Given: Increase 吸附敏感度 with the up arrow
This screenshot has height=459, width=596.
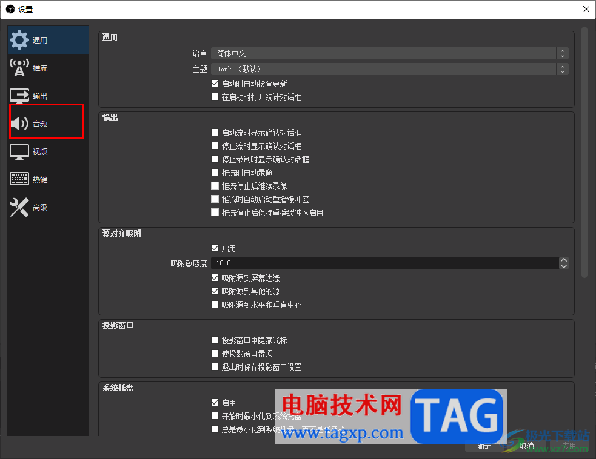Looking at the screenshot, I should (564, 260).
